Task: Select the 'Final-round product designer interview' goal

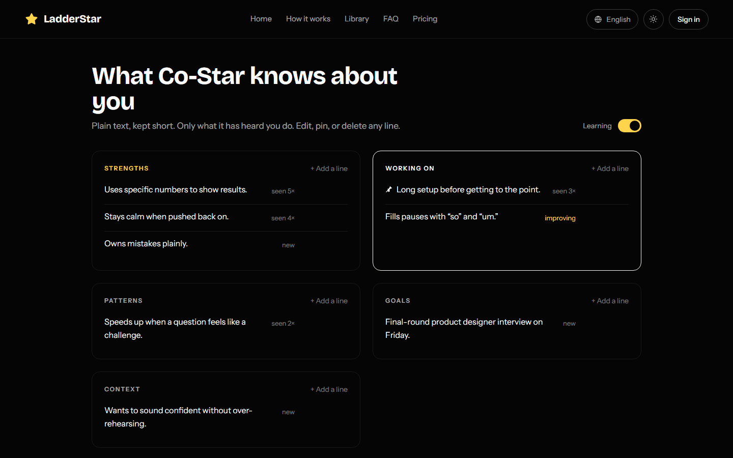Action: click(x=464, y=329)
